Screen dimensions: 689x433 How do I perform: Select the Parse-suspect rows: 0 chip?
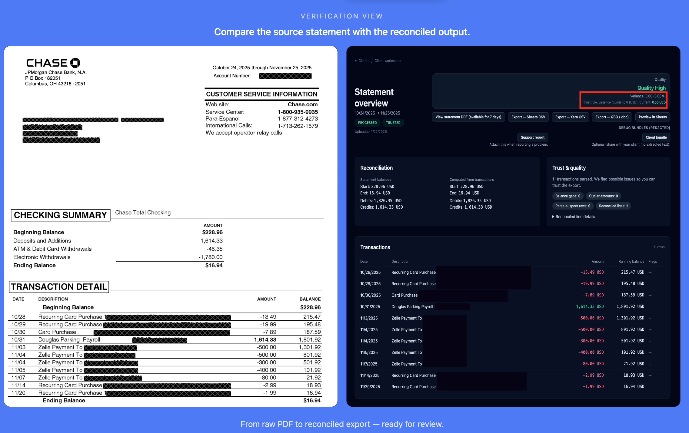pos(573,206)
